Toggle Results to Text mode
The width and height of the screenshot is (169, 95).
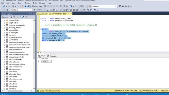coord(71,10)
